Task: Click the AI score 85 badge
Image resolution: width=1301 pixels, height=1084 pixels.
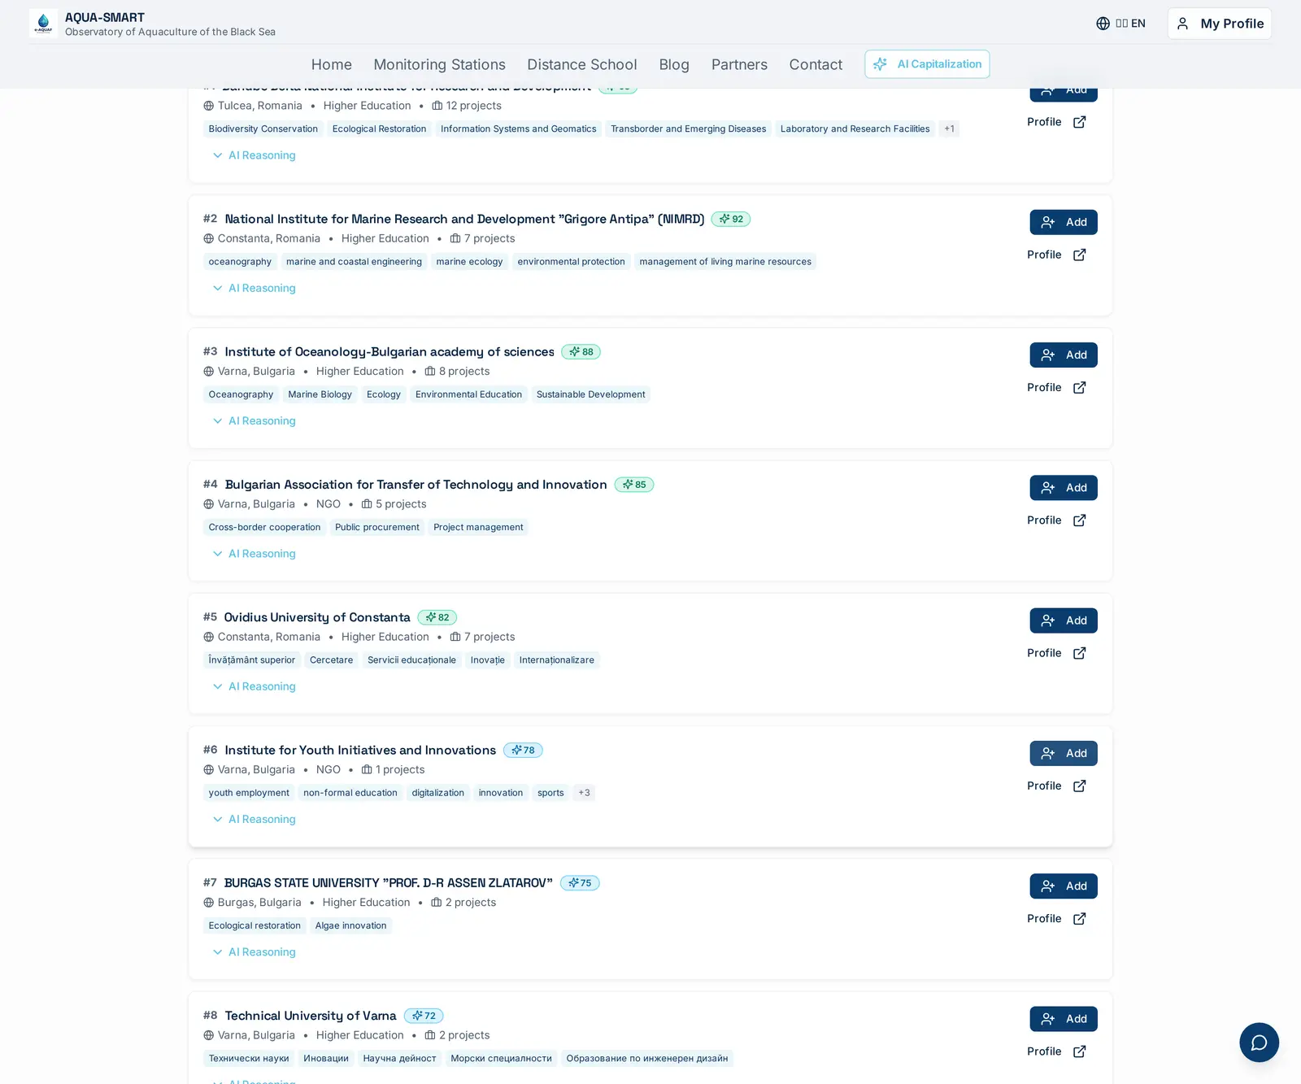Action: pos(634,485)
